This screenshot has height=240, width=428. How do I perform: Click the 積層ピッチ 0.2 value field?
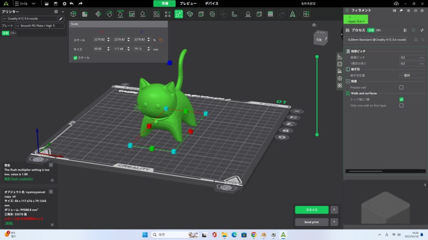coord(412,58)
